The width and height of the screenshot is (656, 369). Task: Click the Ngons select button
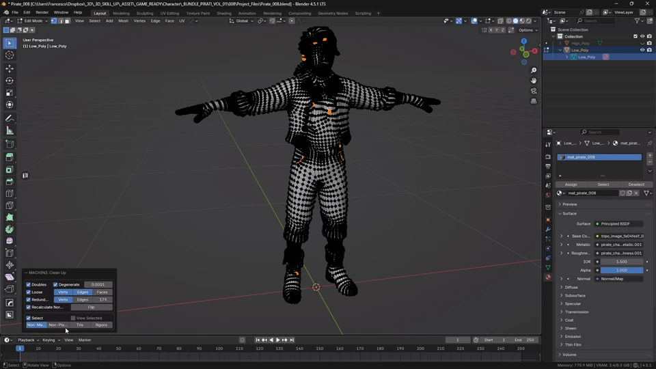[x=101, y=325]
